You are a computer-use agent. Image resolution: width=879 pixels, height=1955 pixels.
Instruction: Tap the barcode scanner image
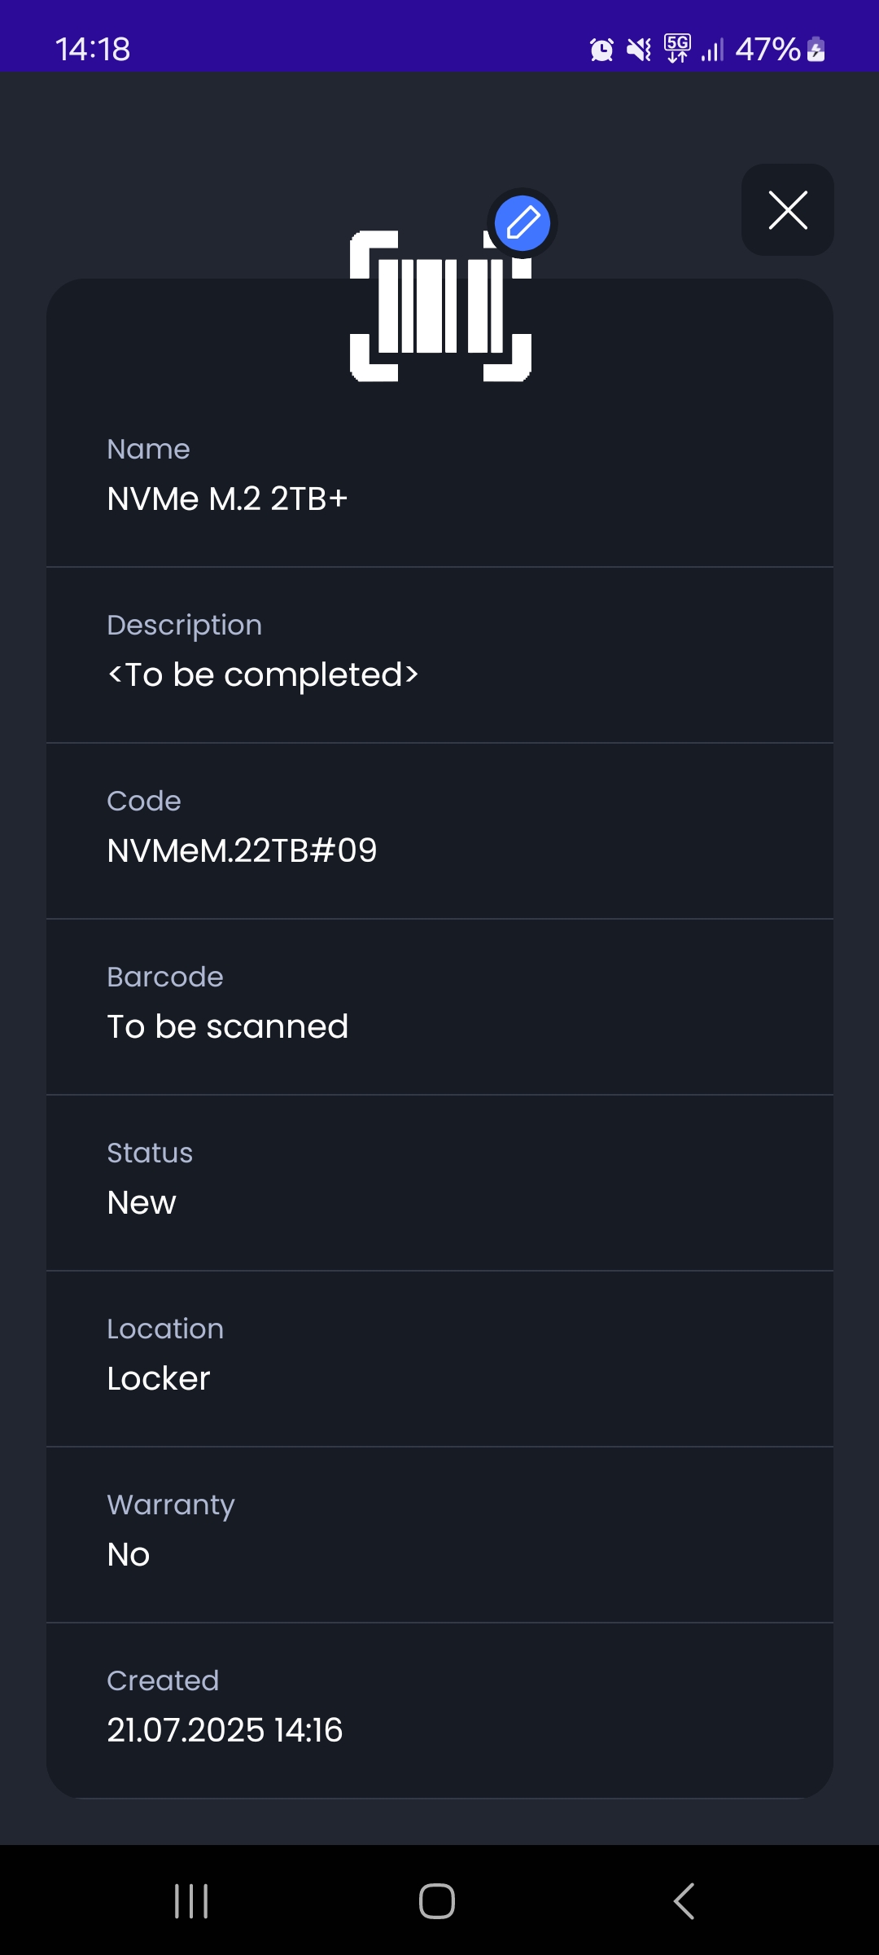pos(440,306)
